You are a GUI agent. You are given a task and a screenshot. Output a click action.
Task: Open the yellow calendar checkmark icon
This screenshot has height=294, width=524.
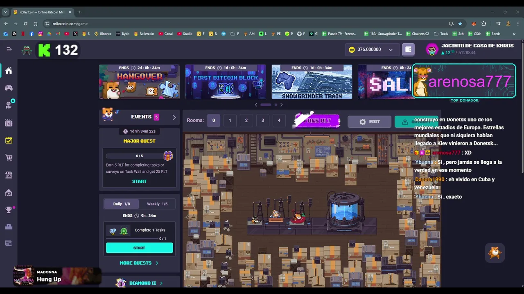click(9, 140)
